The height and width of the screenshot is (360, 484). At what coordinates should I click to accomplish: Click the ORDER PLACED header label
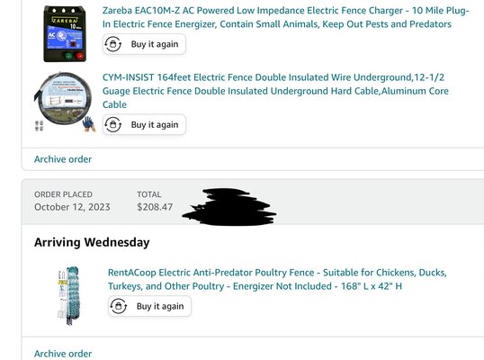pos(63,194)
